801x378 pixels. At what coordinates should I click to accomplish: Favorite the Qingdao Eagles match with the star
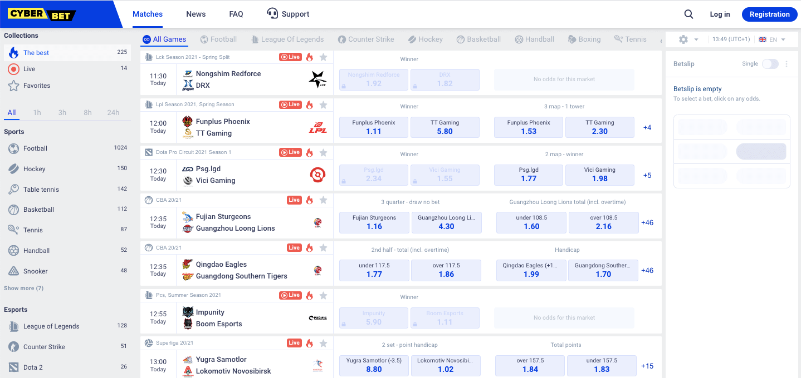(x=323, y=247)
